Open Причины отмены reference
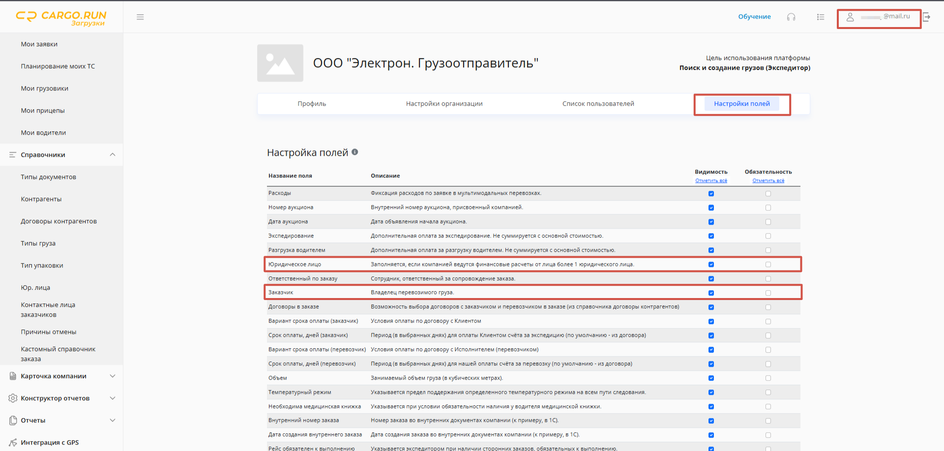The width and height of the screenshot is (944, 451). pyautogui.click(x=49, y=332)
